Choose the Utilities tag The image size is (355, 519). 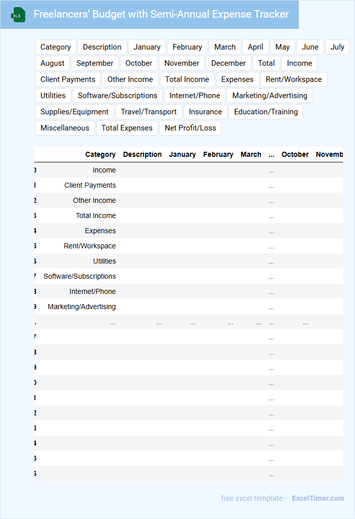click(x=53, y=96)
